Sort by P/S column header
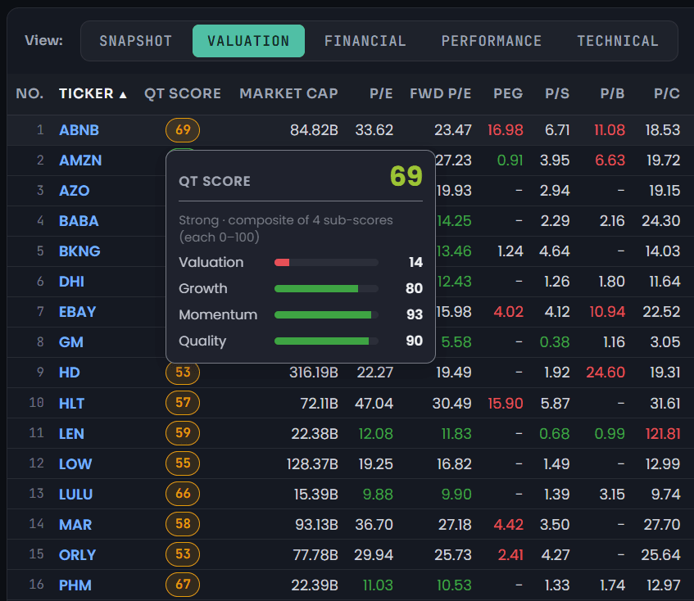The width and height of the screenshot is (694, 601). [557, 94]
